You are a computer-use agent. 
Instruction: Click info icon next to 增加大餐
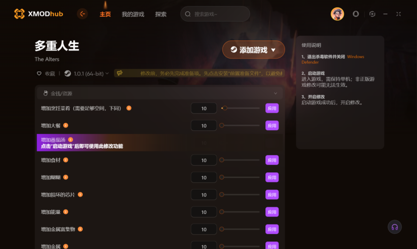[66, 125]
